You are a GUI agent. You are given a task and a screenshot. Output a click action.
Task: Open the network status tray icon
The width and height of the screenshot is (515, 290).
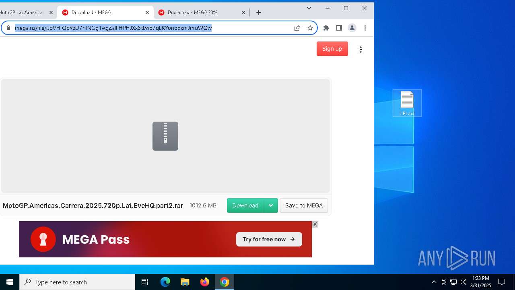click(453, 282)
